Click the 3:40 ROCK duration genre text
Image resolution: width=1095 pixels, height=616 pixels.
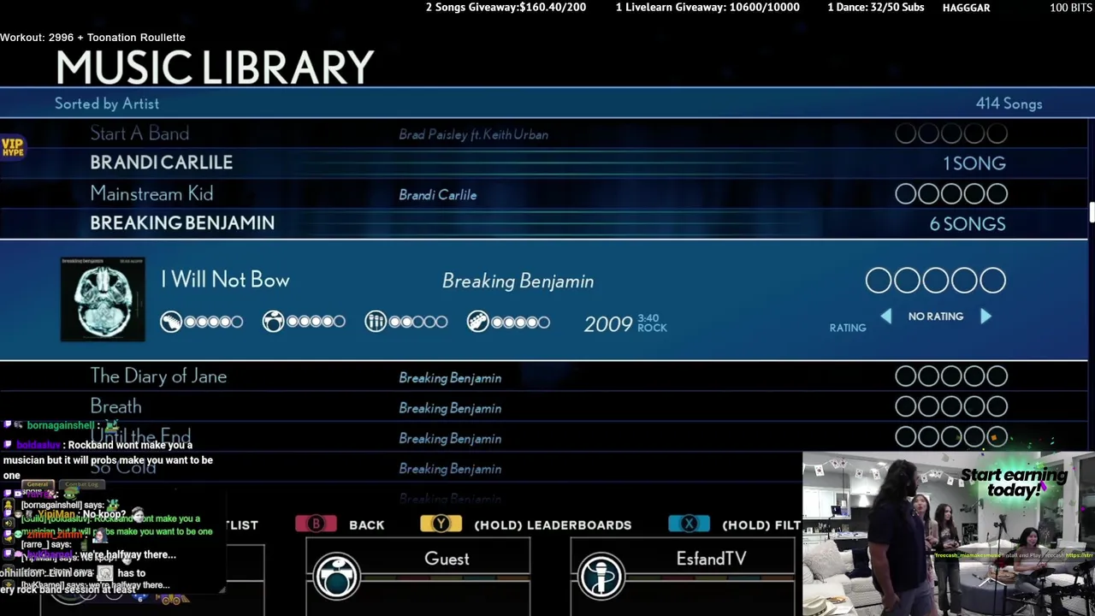click(x=652, y=323)
